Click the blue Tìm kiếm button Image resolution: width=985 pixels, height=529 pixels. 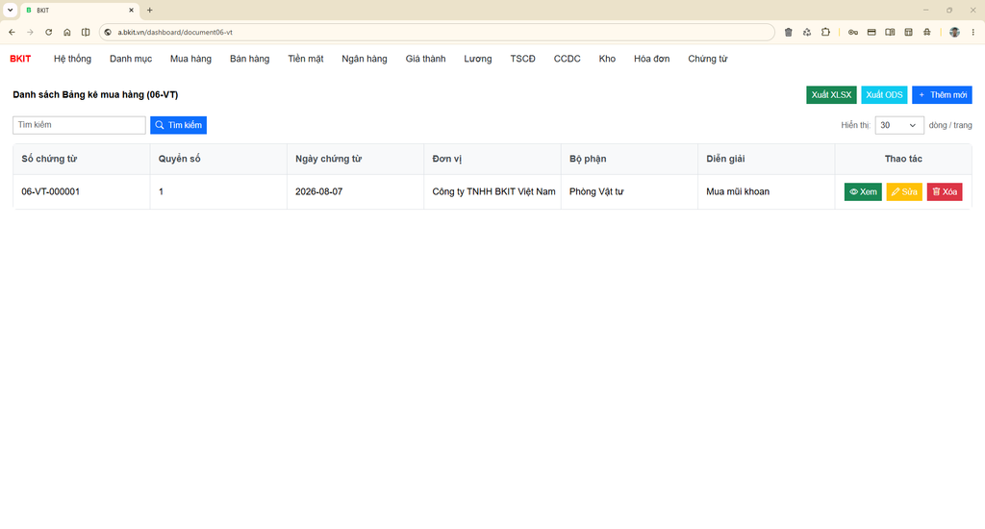(x=178, y=125)
